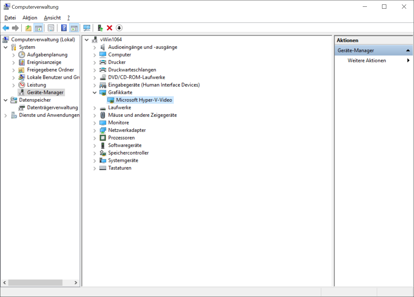The height and width of the screenshot is (297, 414).
Task: Toggle the action pane toolbar icon
Action: 74,28
